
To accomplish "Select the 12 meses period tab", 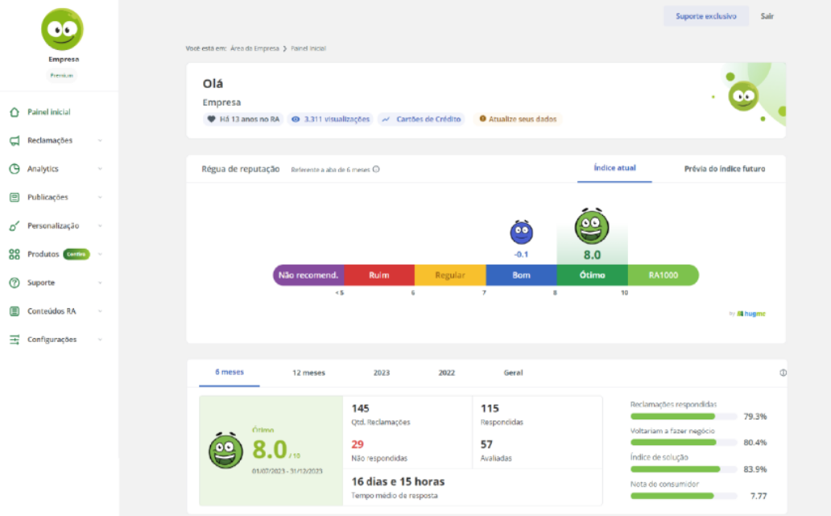I will [x=308, y=373].
